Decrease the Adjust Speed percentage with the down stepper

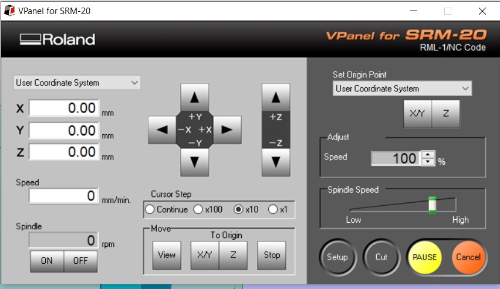click(428, 162)
